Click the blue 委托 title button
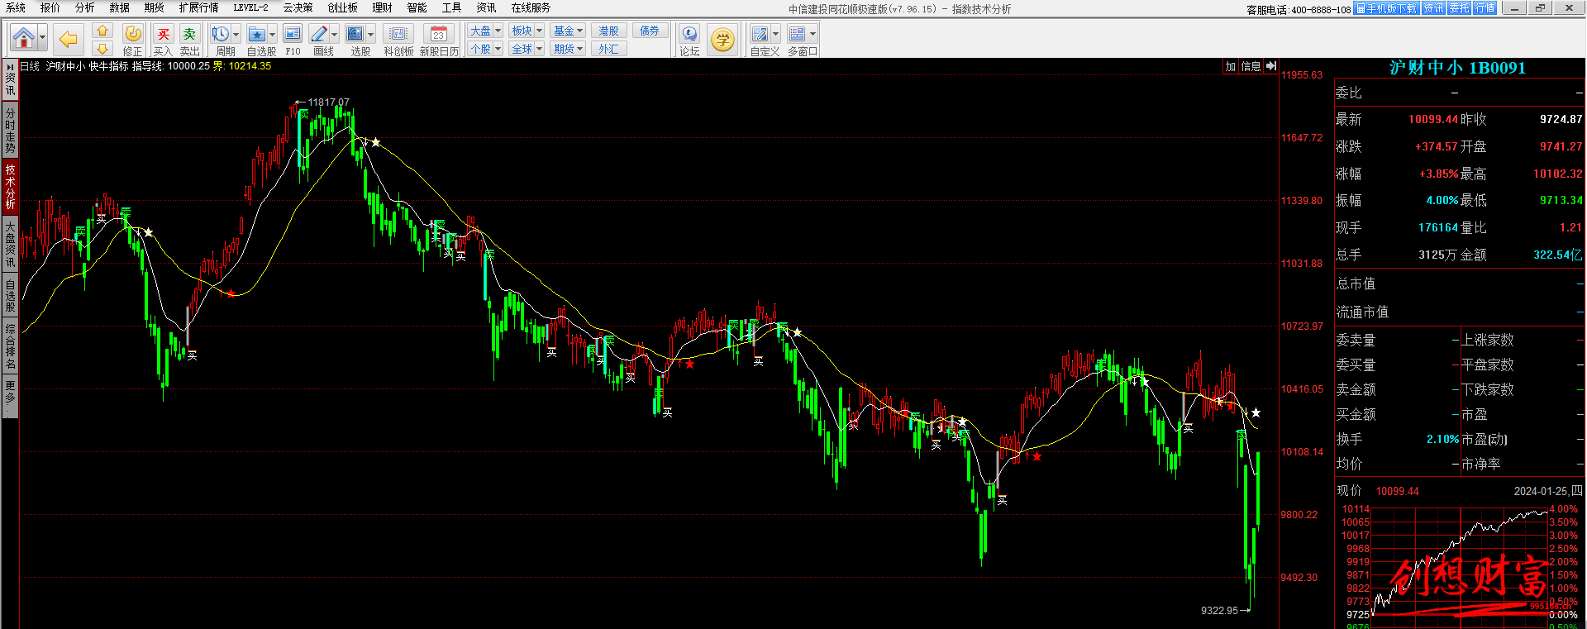 point(1459,8)
